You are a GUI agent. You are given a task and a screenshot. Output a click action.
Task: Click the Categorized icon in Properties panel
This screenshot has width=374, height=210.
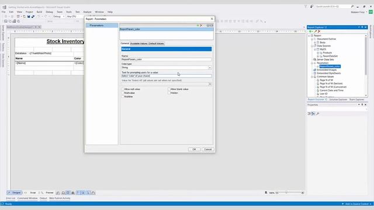point(309,114)
